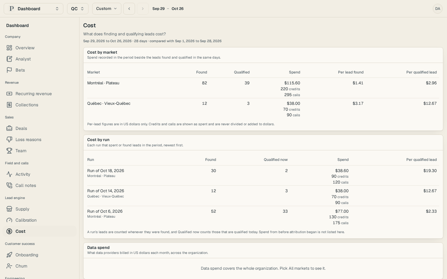Click the Team trophy icon
This screenshot has height=279, width=447.
(9, 151)
